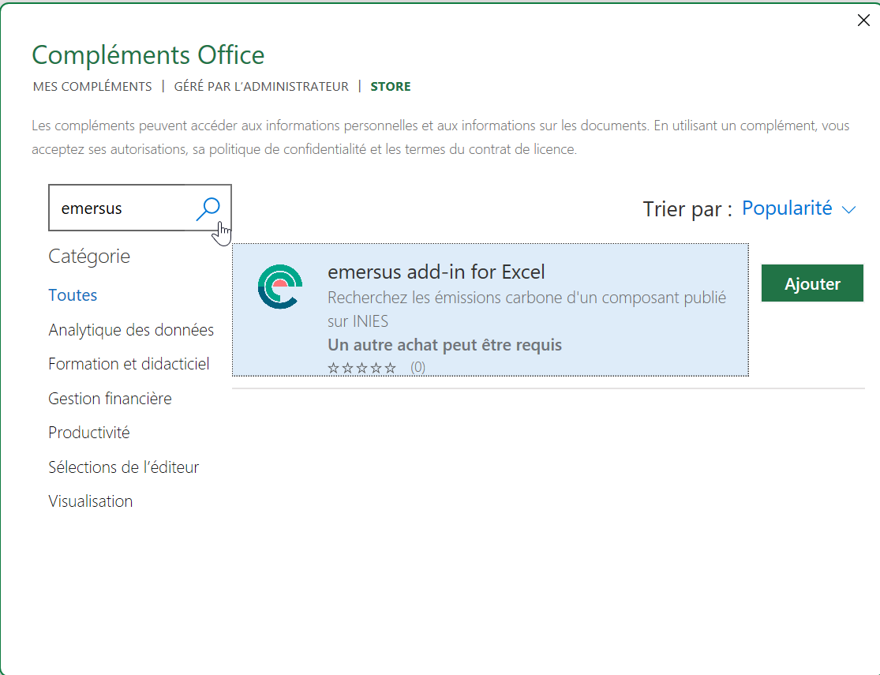The height and width of the screenshot is (675, 880).
Task: Open Sélections de l'éditeur category
Action: click(123, 467)
